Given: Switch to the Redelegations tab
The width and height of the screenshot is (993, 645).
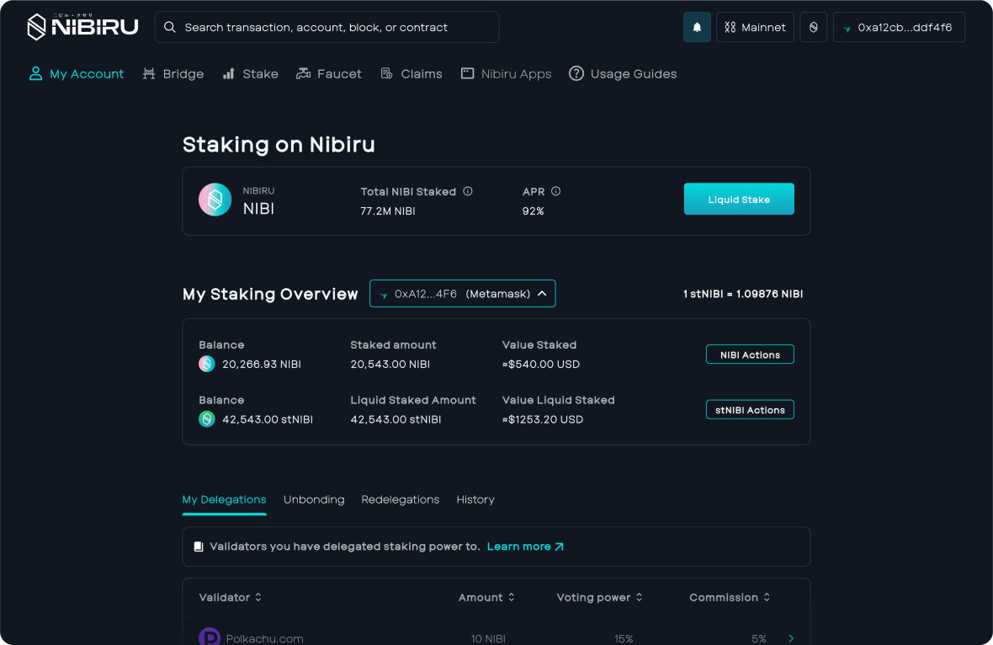Looking at the screenshot, I should click(x=401, y=499).
